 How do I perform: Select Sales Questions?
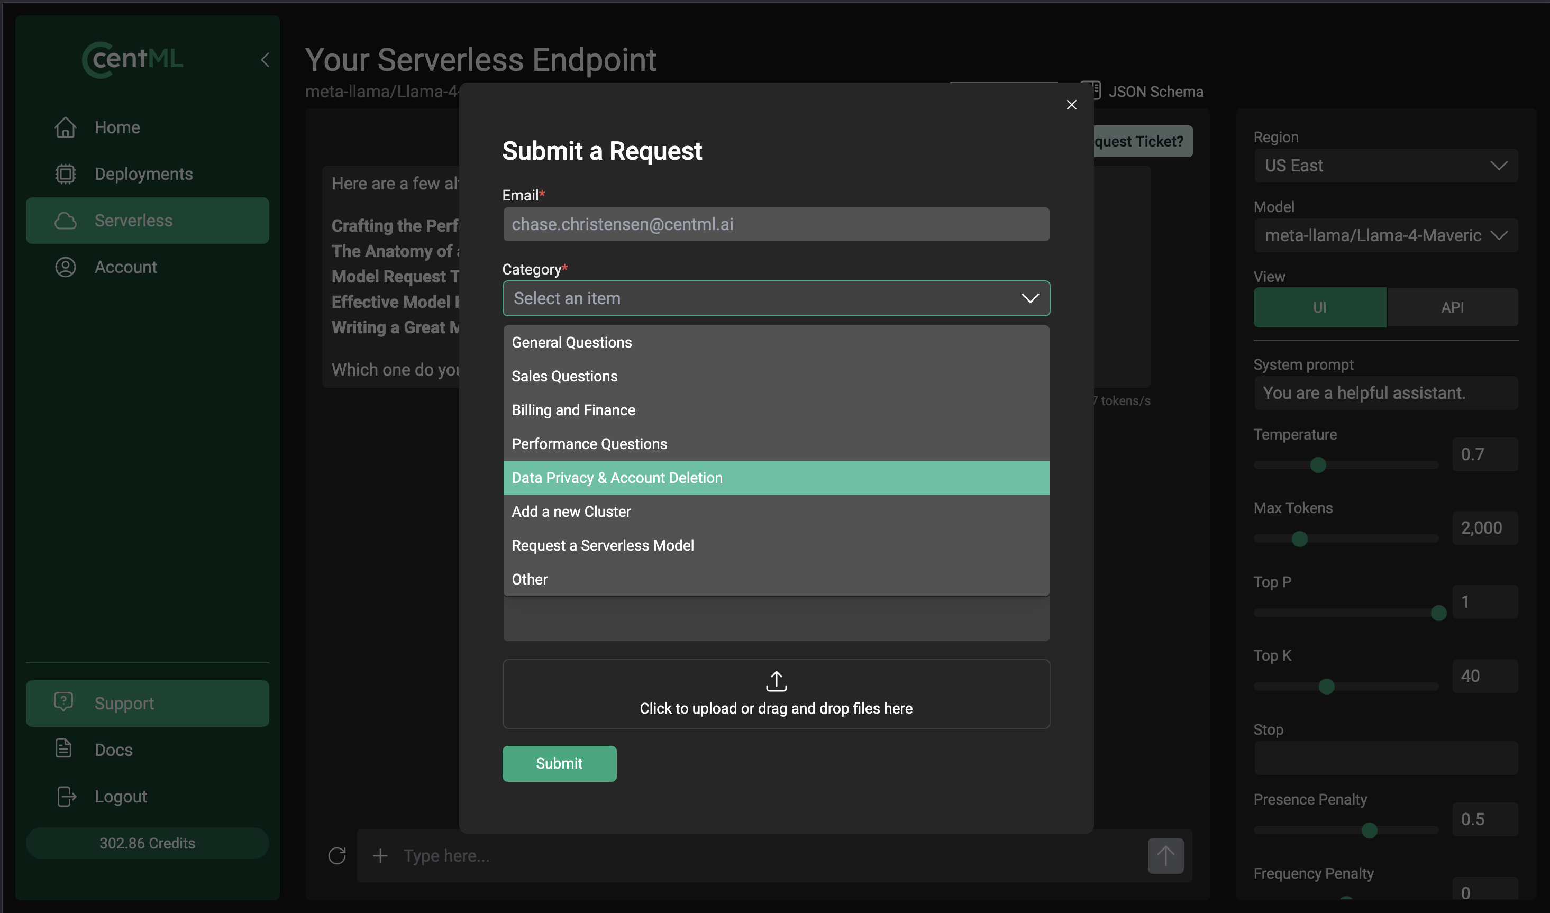pos(776,376)
